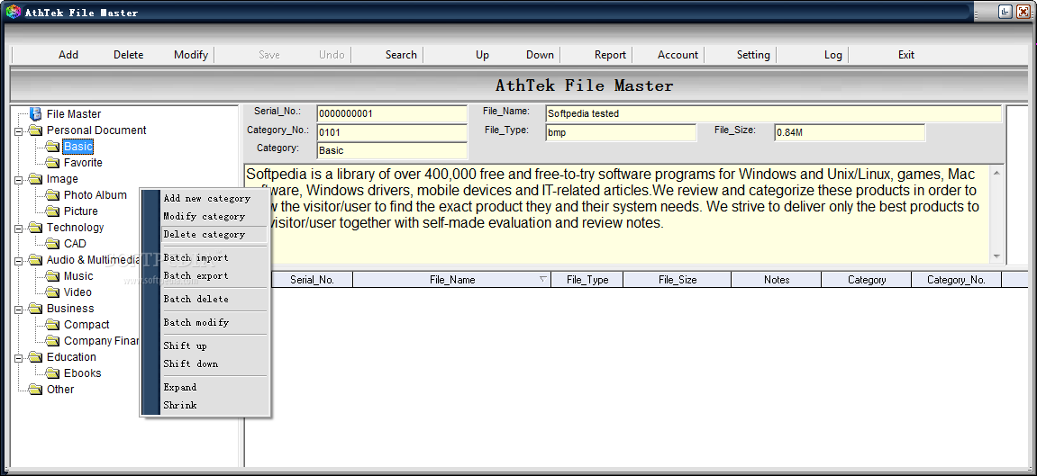Image resolution: width=1037 pixels, height=476 pixels.
Task: Click the Image folder icon
Action: coord(35,179)
